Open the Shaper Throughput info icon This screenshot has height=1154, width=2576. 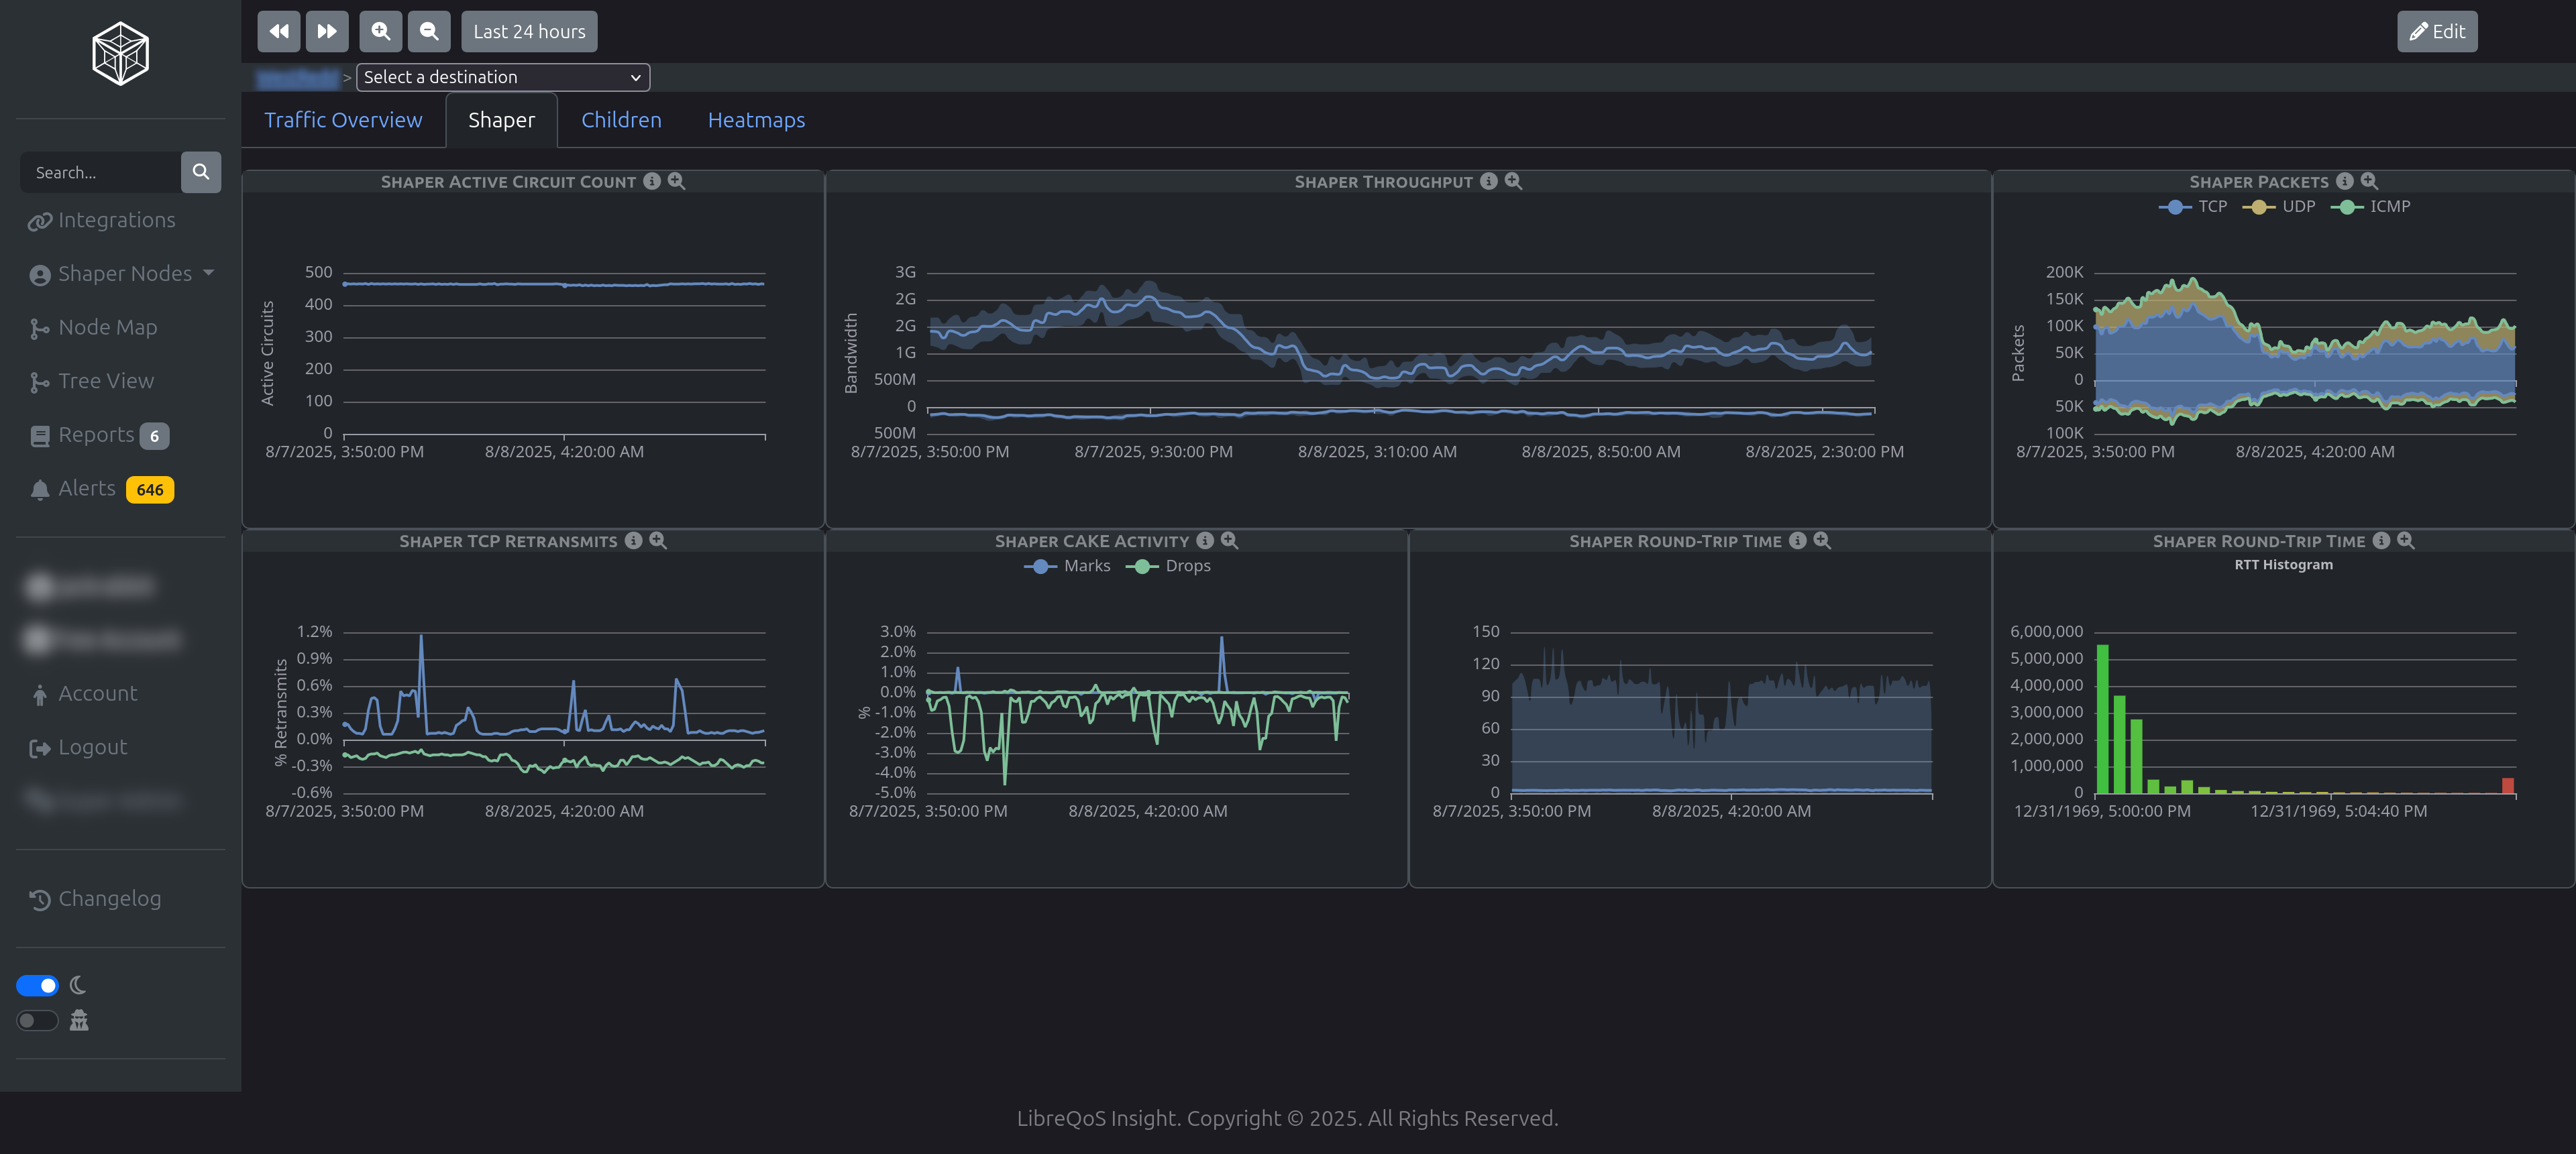point(1488,181)
